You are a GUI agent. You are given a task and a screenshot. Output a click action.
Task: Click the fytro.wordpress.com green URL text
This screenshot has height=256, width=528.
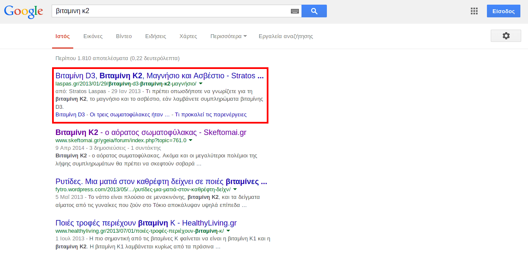(143, 190)
